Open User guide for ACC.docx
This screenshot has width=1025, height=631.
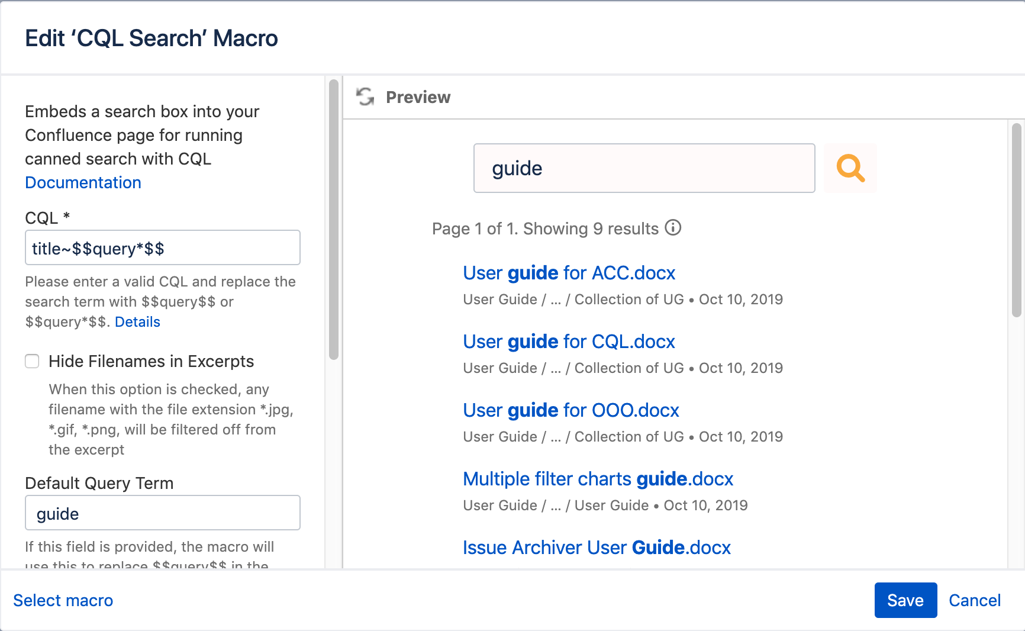point(569,273)
